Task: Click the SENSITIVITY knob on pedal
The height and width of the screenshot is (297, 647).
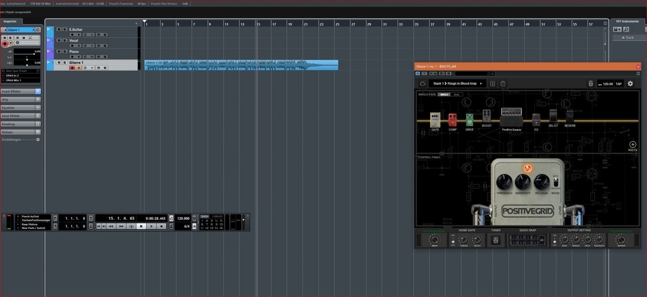Action: (523, 182)
